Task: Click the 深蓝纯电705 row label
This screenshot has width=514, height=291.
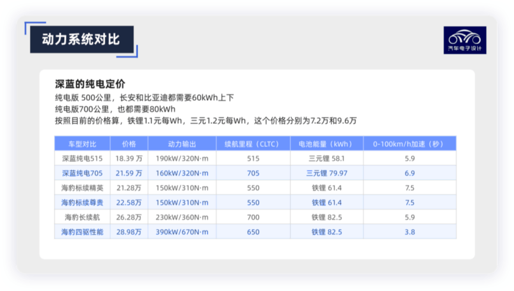Action: 82,173
